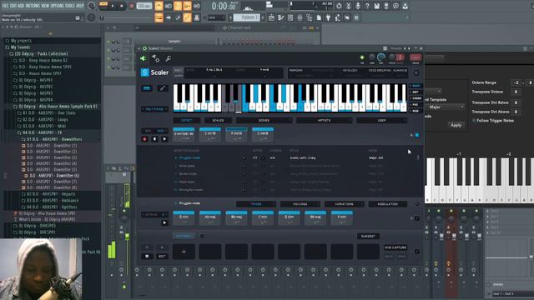
Task: Clear detected chords with trash icon
Action: click(x=154, y=139)
